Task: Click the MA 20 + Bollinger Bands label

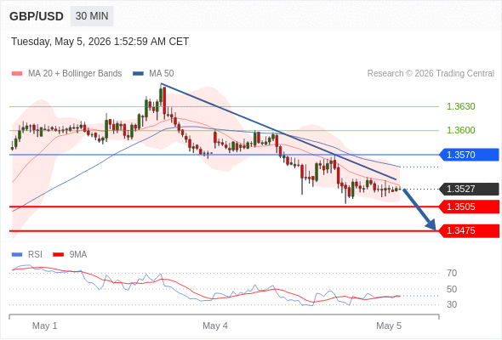Action: coord(75,74)
